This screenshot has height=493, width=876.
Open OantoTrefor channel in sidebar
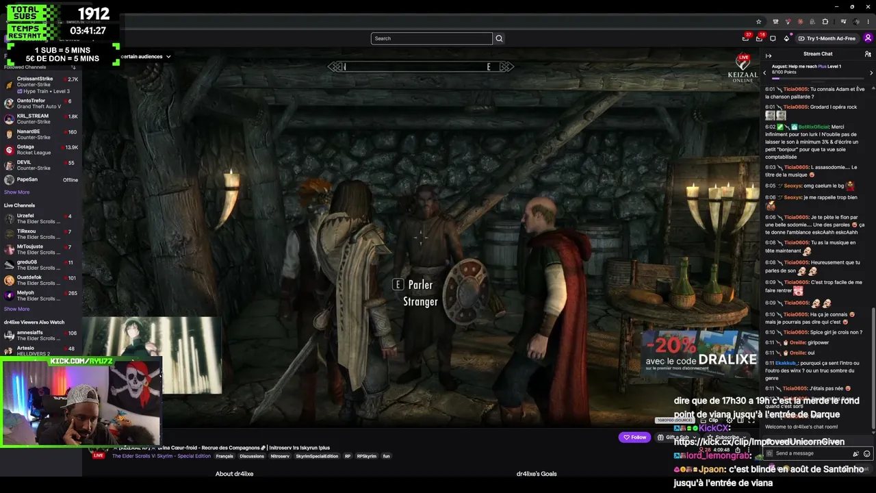coord(41,103)
